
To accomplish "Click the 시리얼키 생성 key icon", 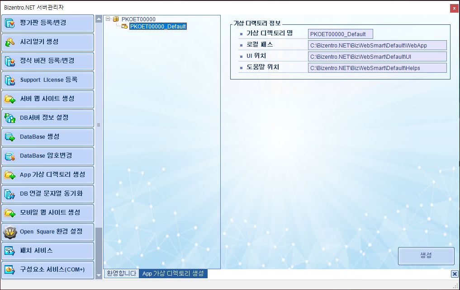I will click(x=10, y=42).
